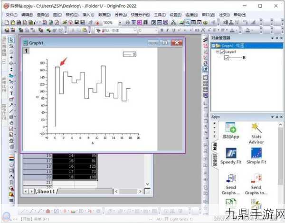Click sheet tab scroll-right arrow
285x223 pixels.
click(x=32, y=192)
